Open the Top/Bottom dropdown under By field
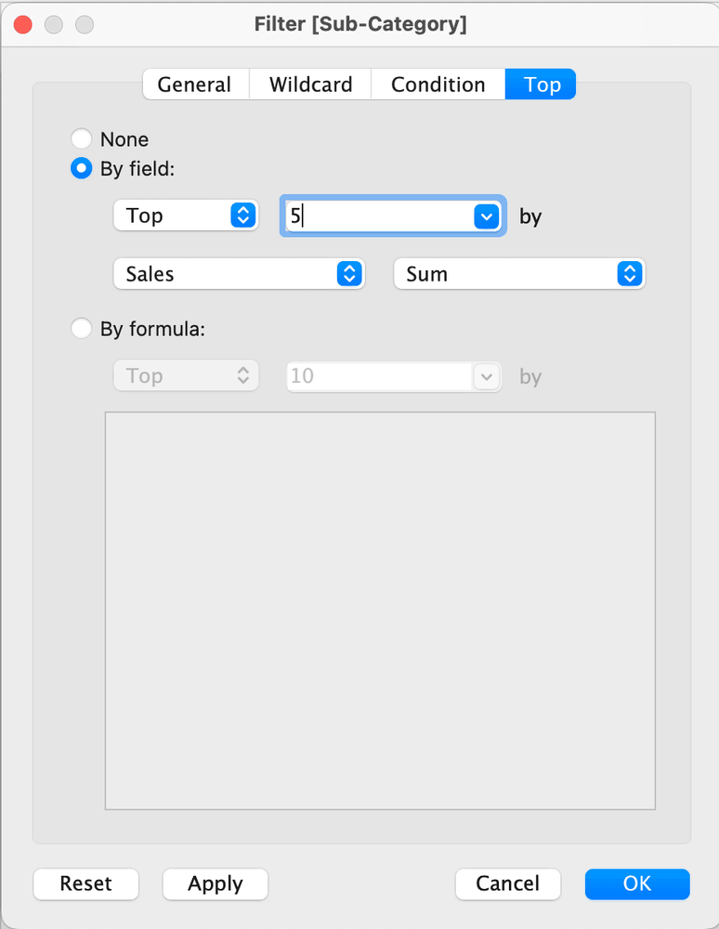The image size is (719, 929). tap(186, 216)
